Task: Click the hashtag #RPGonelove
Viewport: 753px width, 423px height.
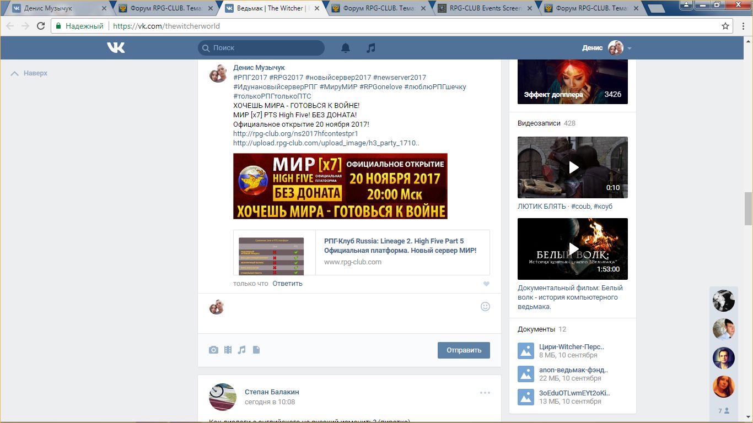Action: [381, 87]
